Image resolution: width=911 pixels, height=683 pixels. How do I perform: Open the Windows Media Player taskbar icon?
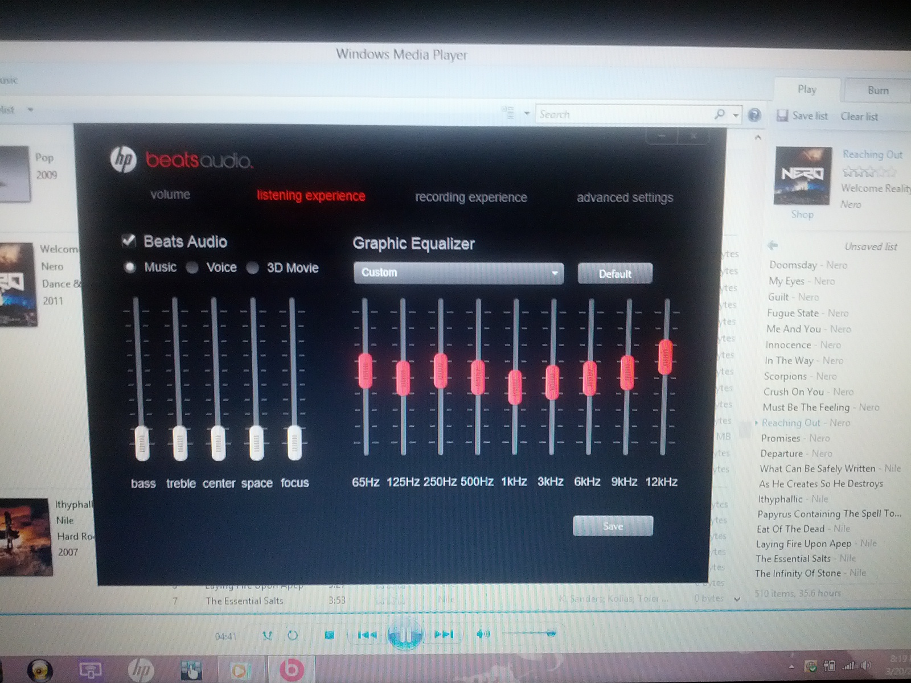(x=240, y=671)
